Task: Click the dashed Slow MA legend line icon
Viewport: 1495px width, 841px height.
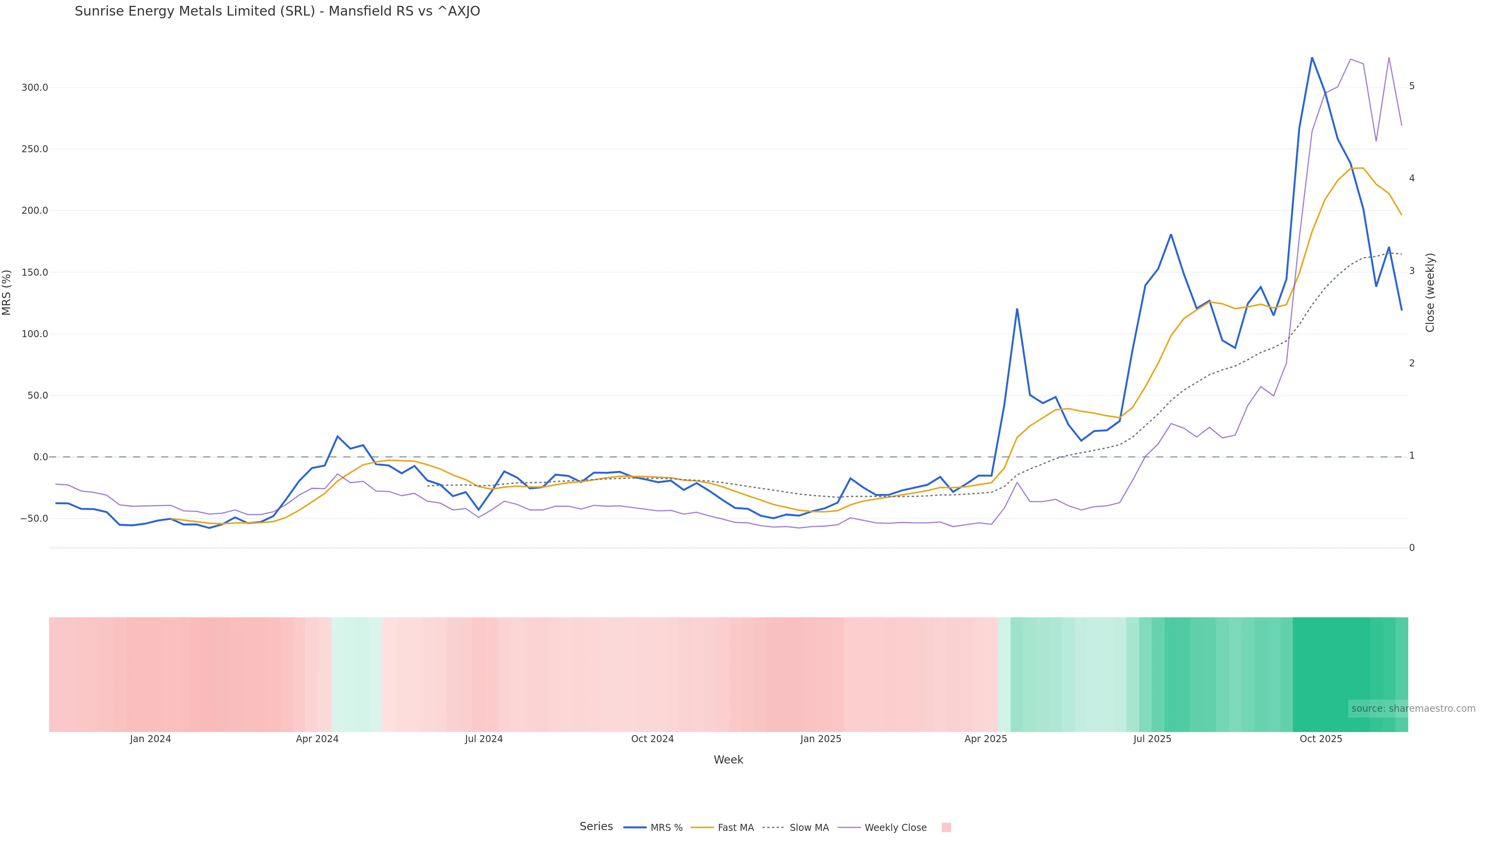Action: 773,828
